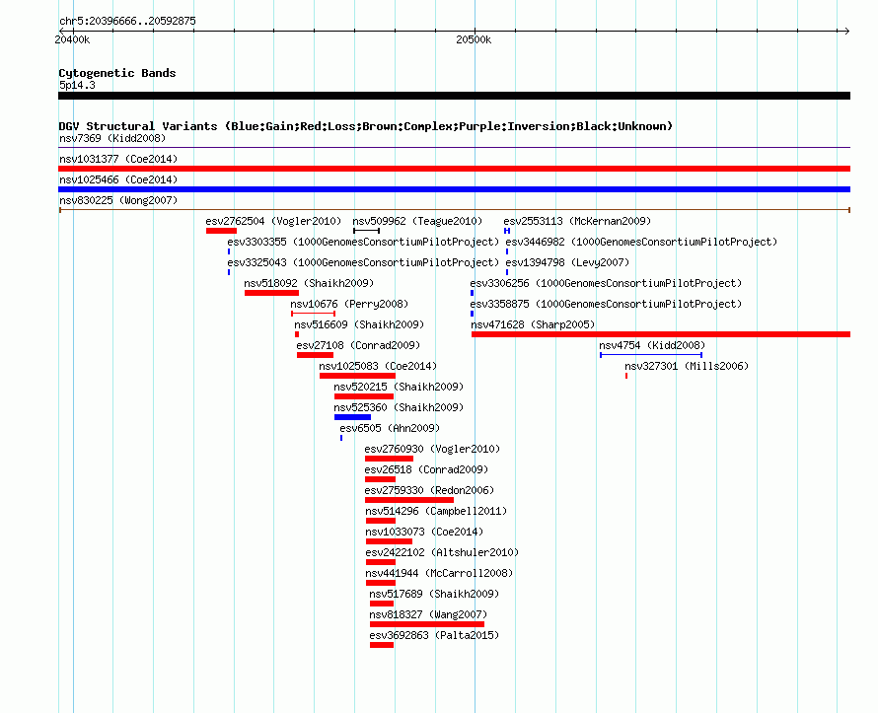
Task: Select the esv2762504 red loss bar
Action: (221, 231)
